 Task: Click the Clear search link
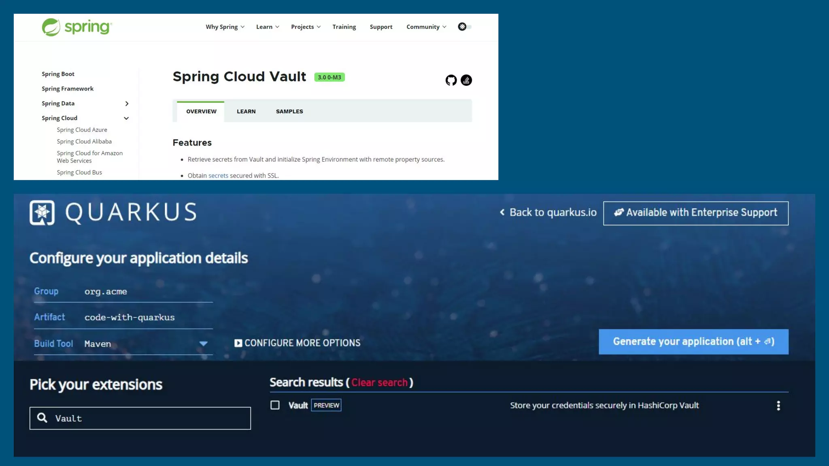click(x=379, y=383)
